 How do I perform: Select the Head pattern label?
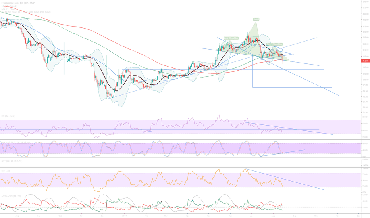coord(256,19)
